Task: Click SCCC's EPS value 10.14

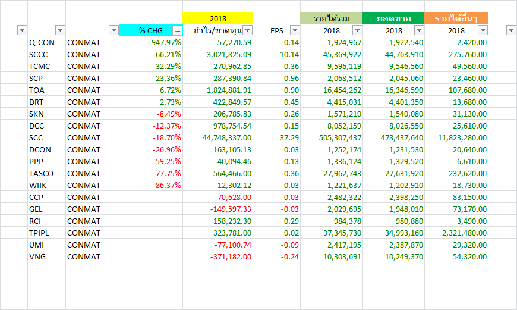Action: click(276, 54)
